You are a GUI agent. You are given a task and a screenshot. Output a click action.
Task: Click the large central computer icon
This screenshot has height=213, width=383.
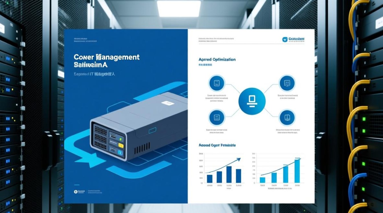click(x=252, y=101)
